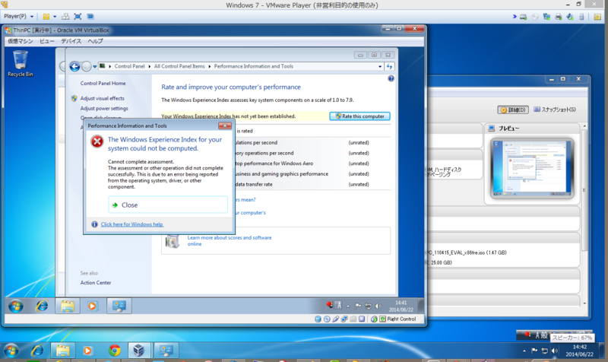This screenshot has height=362, width=608.
Task: Refresh the Control Panel address bar
Action: [x=389, y=66]
